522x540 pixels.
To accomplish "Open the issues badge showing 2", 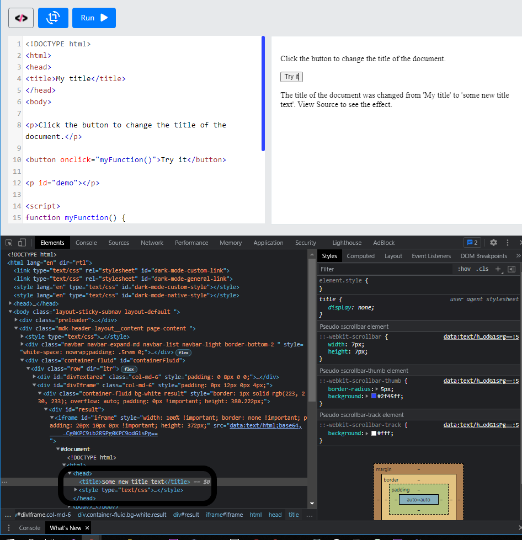I will (472, 243).
